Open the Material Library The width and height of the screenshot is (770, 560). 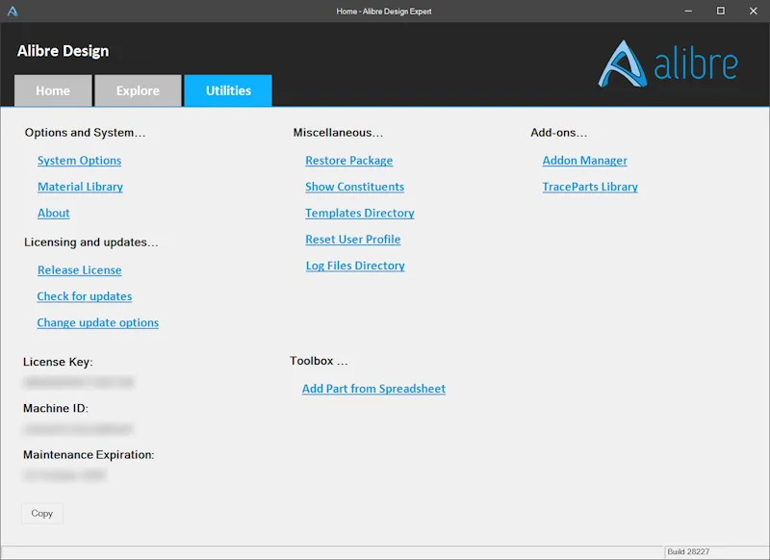coord(81,187)
